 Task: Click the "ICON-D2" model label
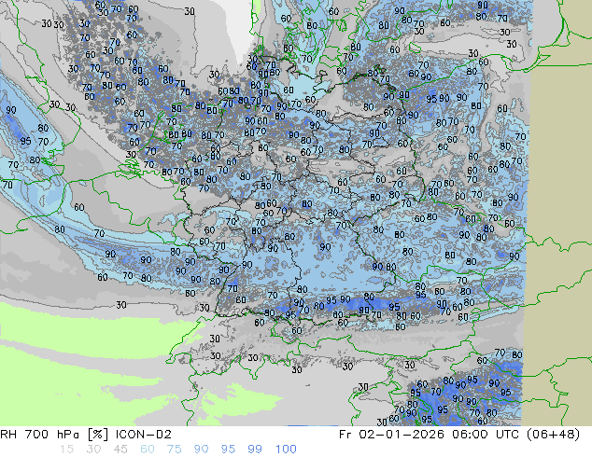144,435
